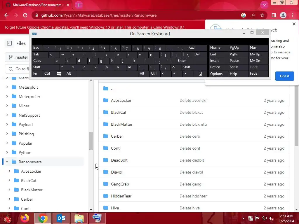Image resolution: width=299 pixels, height=224 pixels.
Task: Open Google search icon in address bar
Action: (x=244, y=15)
